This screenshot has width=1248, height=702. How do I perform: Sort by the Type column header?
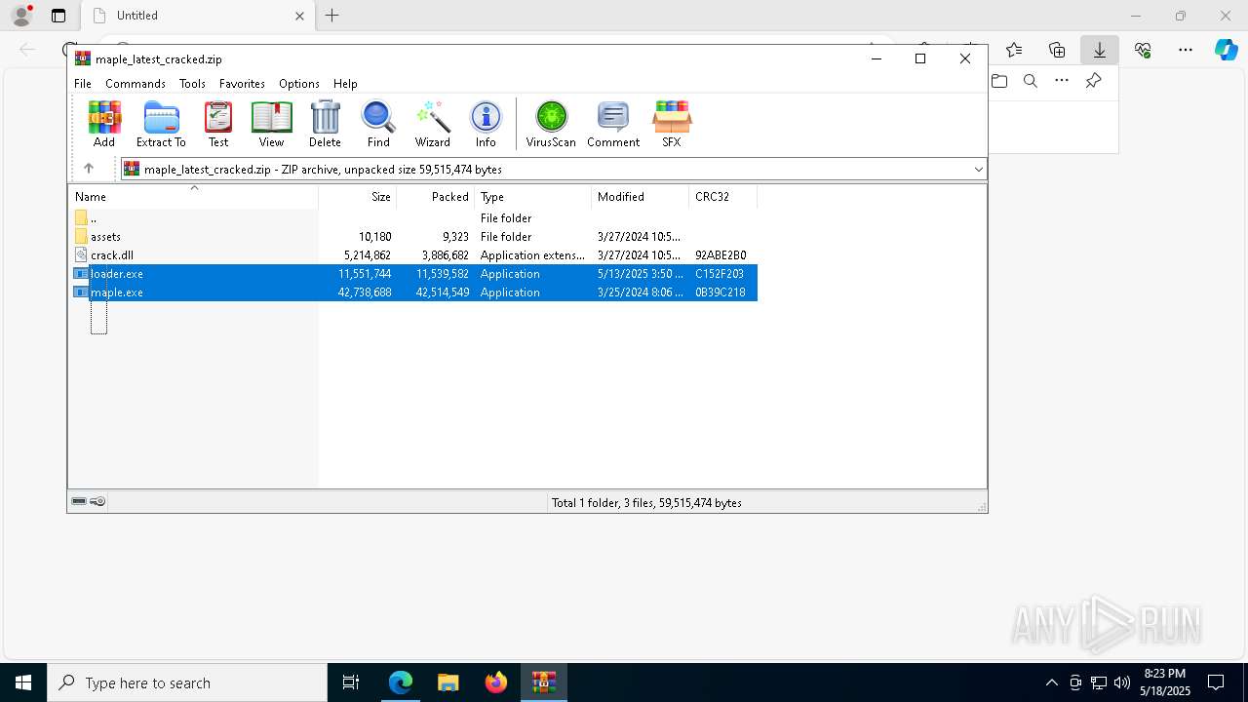point(532,196)
